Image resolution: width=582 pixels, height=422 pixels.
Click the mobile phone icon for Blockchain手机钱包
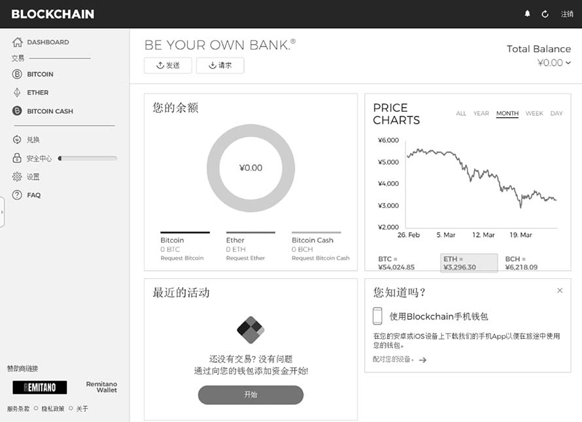click(377, 315)
